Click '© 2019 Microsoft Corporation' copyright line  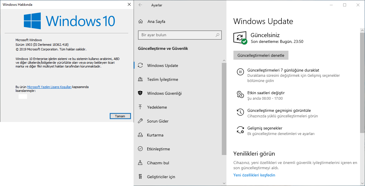tap(51, 49)
